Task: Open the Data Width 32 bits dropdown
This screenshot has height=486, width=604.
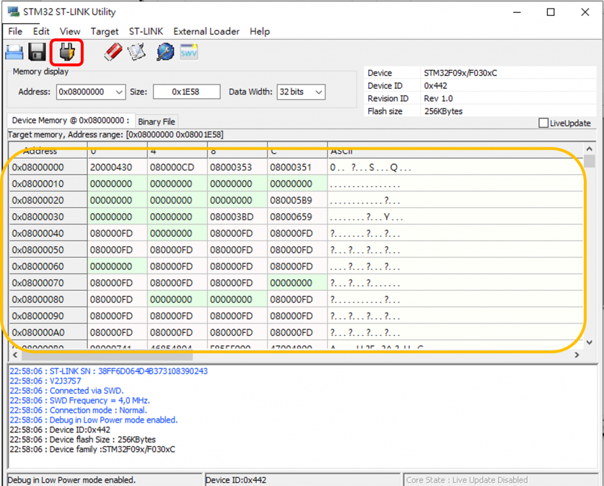Action: pos(301,92)
